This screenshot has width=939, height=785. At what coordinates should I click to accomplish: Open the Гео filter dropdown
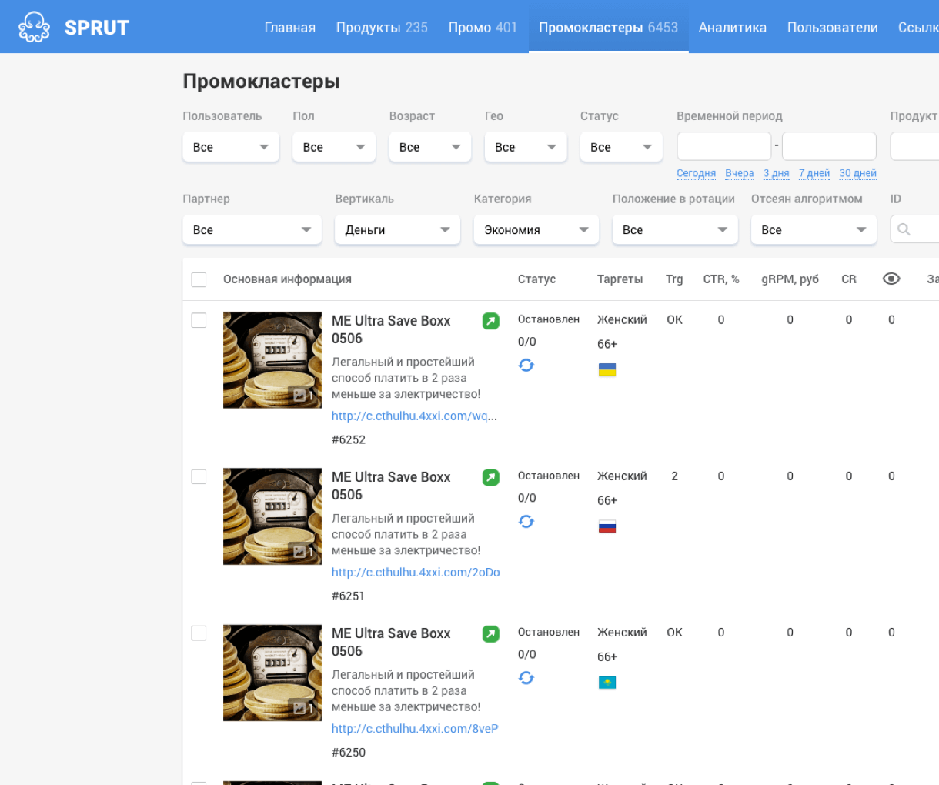pos(525,147)
